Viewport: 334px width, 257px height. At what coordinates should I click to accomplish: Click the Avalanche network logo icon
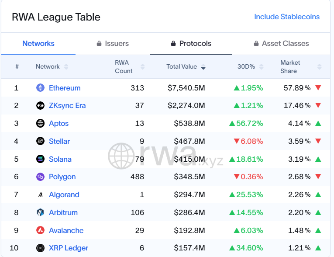pos(40,230)
